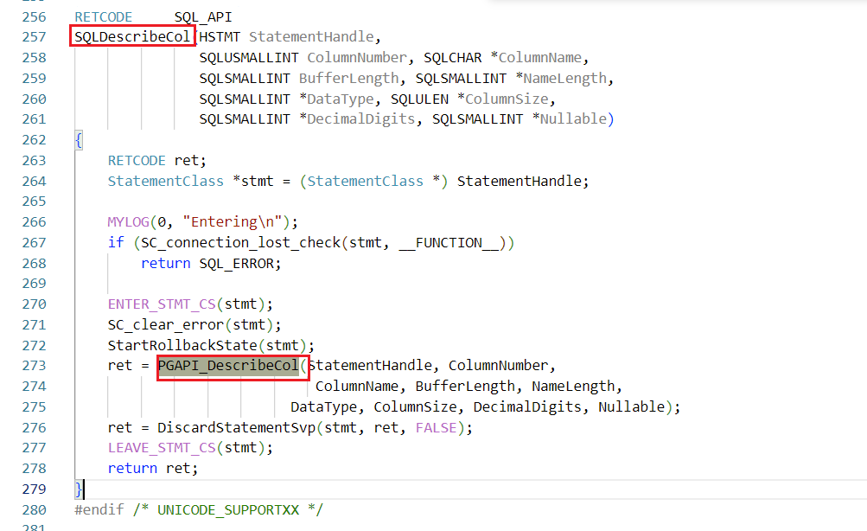Click SQLULEN type on line 260
This screenshot has height=531, width=867.
[419, 99]
